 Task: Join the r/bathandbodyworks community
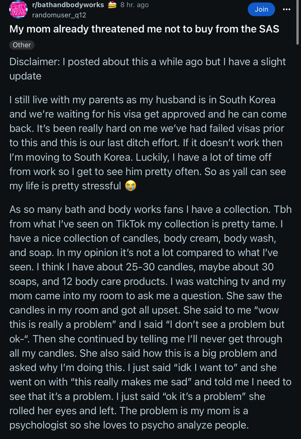point(261,9)
